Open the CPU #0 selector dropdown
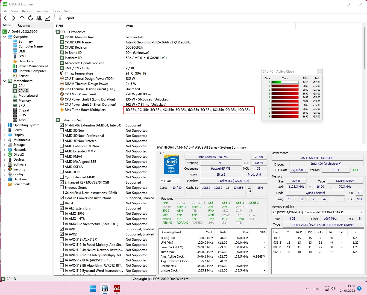The image size is (367, 295). pos(170,181)
